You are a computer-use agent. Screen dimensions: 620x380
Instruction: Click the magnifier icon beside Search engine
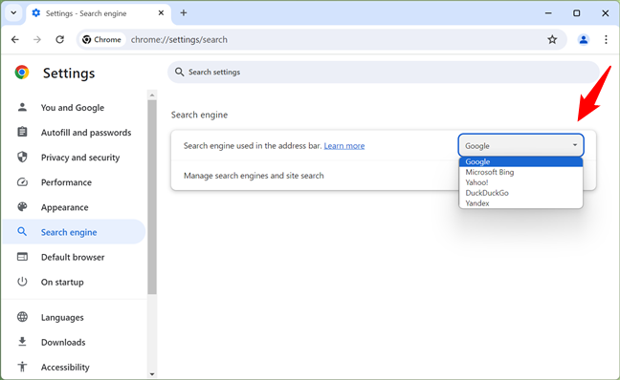pos(22,232)
